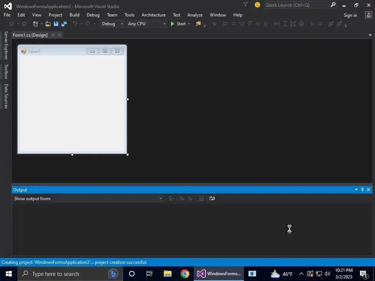Viewport: 375px width, 281px height.
Task: Click the Bring to Front icon
Action: 331,24
